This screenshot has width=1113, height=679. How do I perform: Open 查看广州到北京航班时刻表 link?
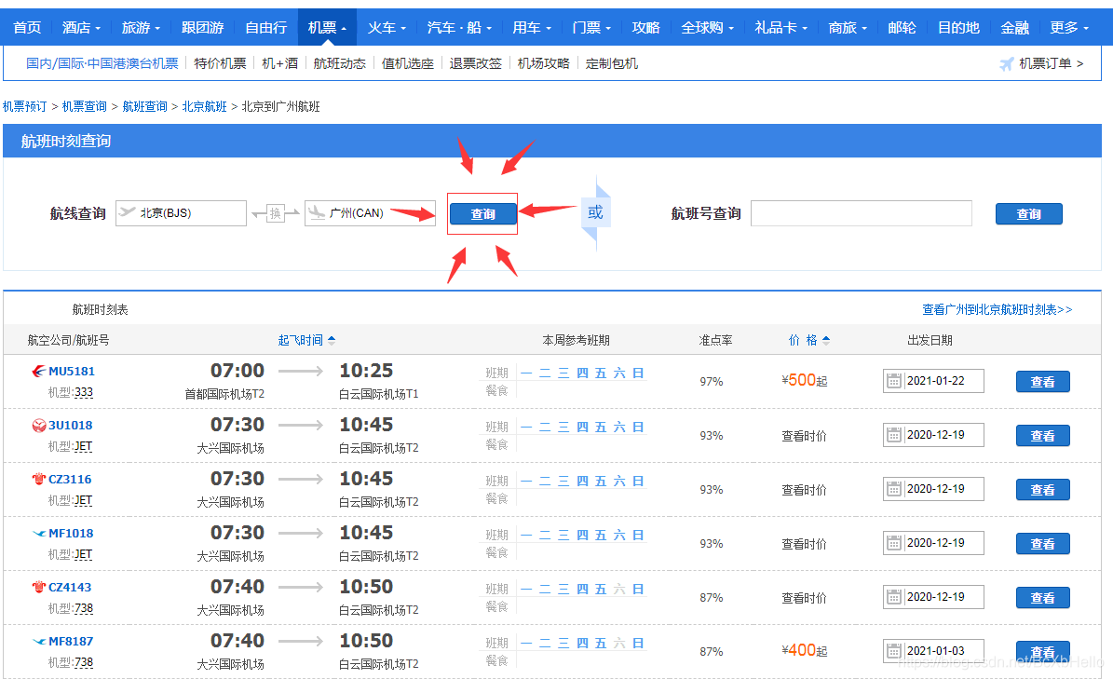tap(998, 310)
